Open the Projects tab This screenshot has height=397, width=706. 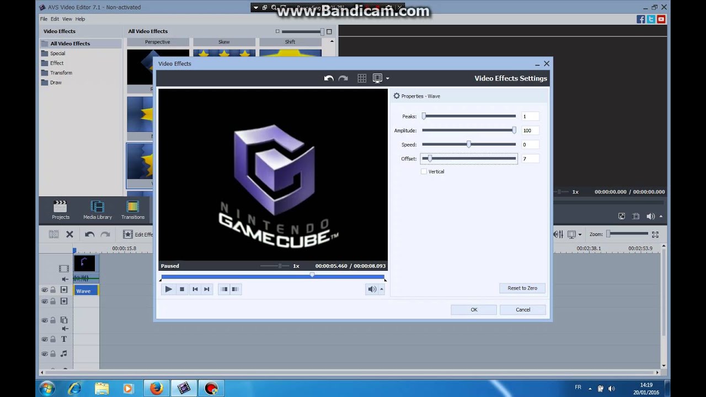pos(61,210)
